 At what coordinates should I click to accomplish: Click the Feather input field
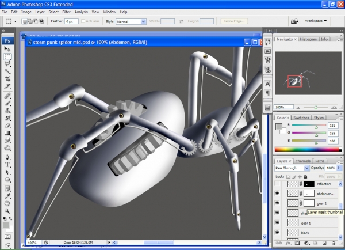click(71, 21)
